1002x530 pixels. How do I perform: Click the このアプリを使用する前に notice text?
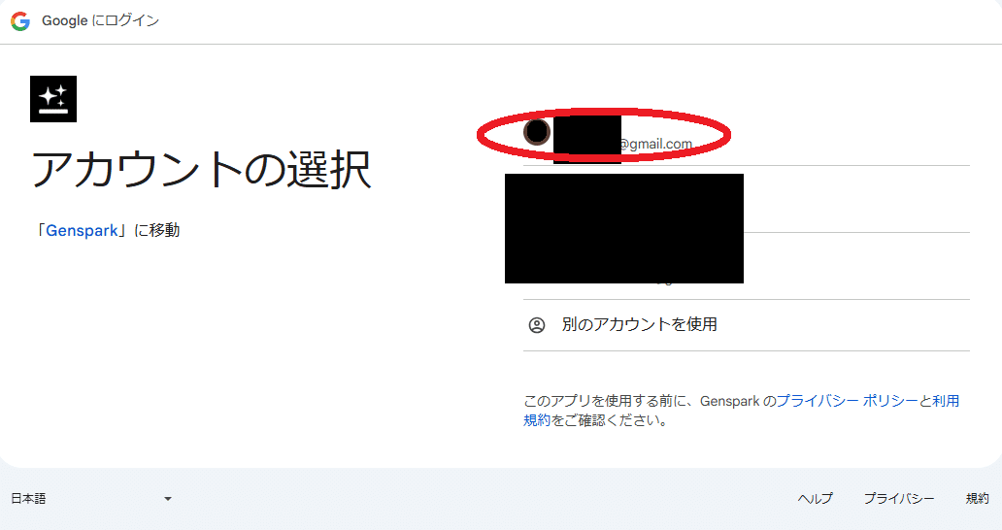pyautogui.click(x=741, y=411)
